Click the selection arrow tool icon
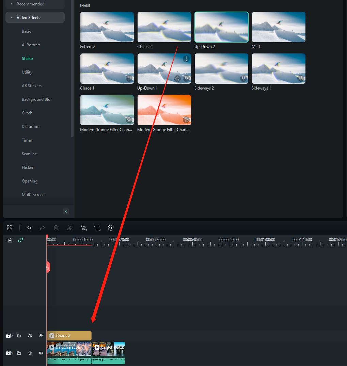This screenshot has width=347, height=366. coord(83,228)
